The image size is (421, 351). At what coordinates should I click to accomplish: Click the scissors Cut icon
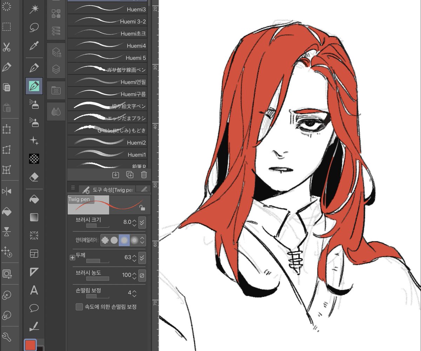pyautogui.click(x=6, y=47)
